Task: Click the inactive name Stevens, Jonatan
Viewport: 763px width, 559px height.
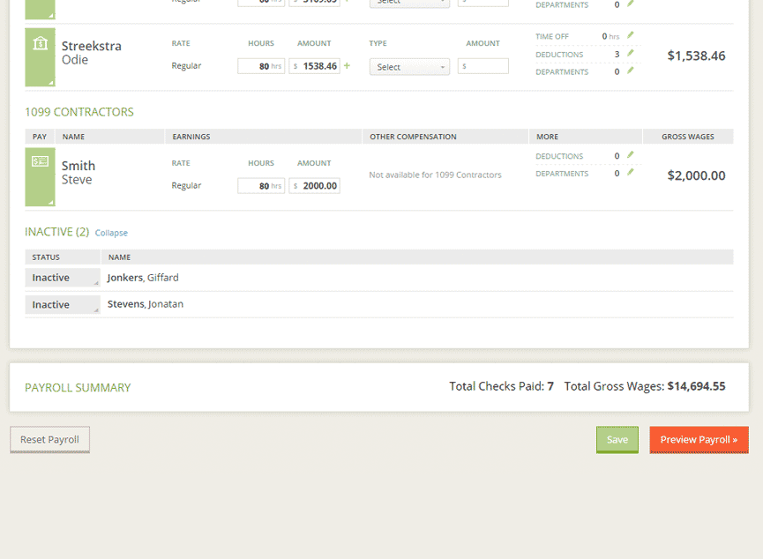Action: click(x=146, y=304)
